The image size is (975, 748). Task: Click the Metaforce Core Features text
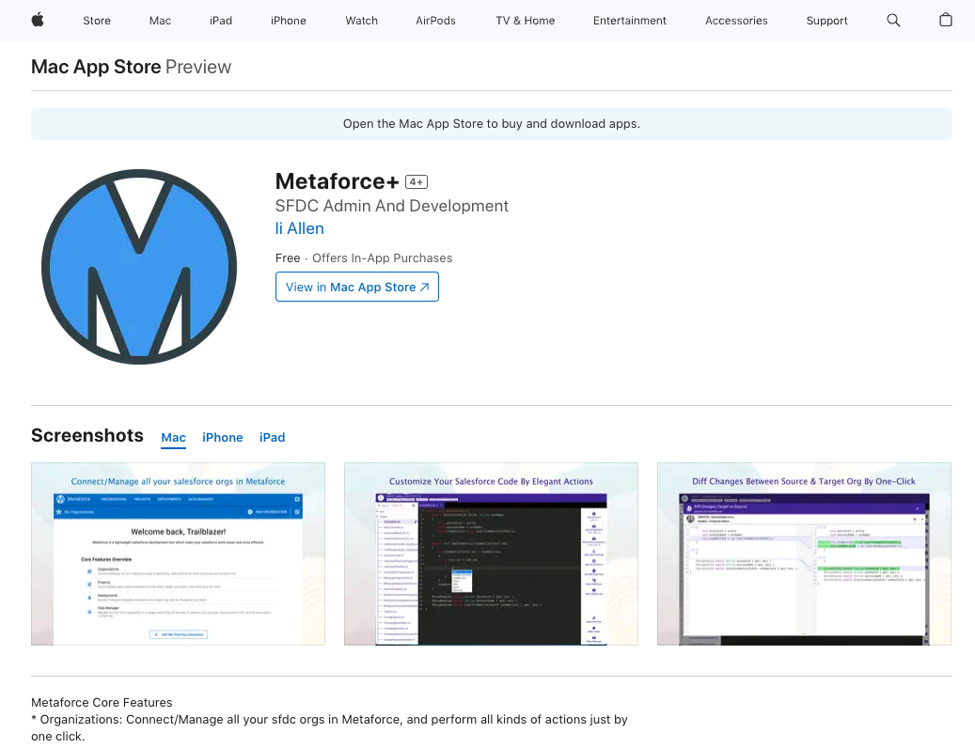102,702
